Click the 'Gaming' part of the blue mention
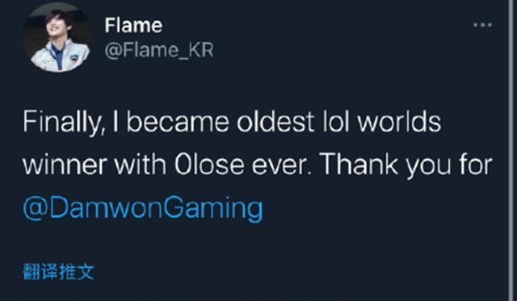The height and width of the screenshot is (301, 517). 213,209
